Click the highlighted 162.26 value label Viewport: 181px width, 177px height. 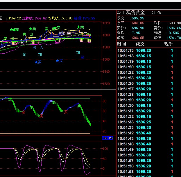click(107, 138)
